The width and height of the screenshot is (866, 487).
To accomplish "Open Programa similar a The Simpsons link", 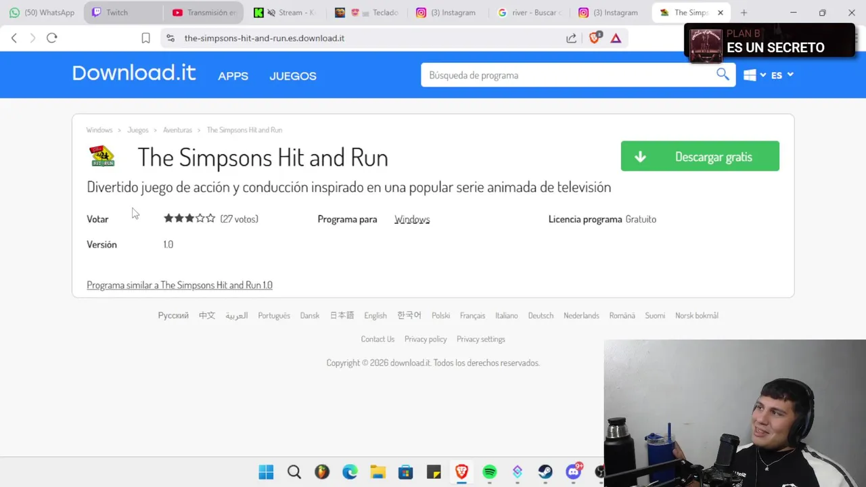I will pyautogui.click(x=179, y=285).
